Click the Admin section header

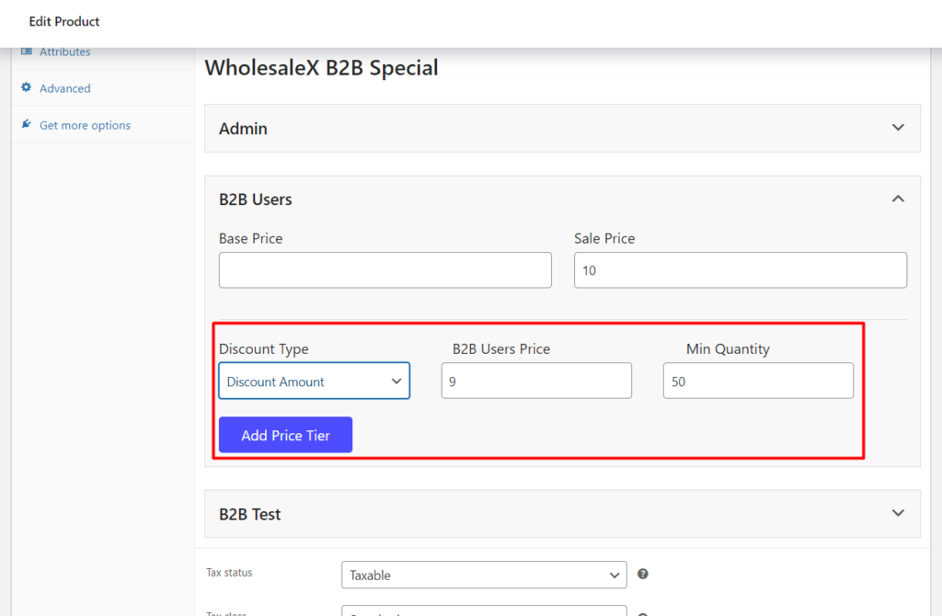(x=562, y=129)
